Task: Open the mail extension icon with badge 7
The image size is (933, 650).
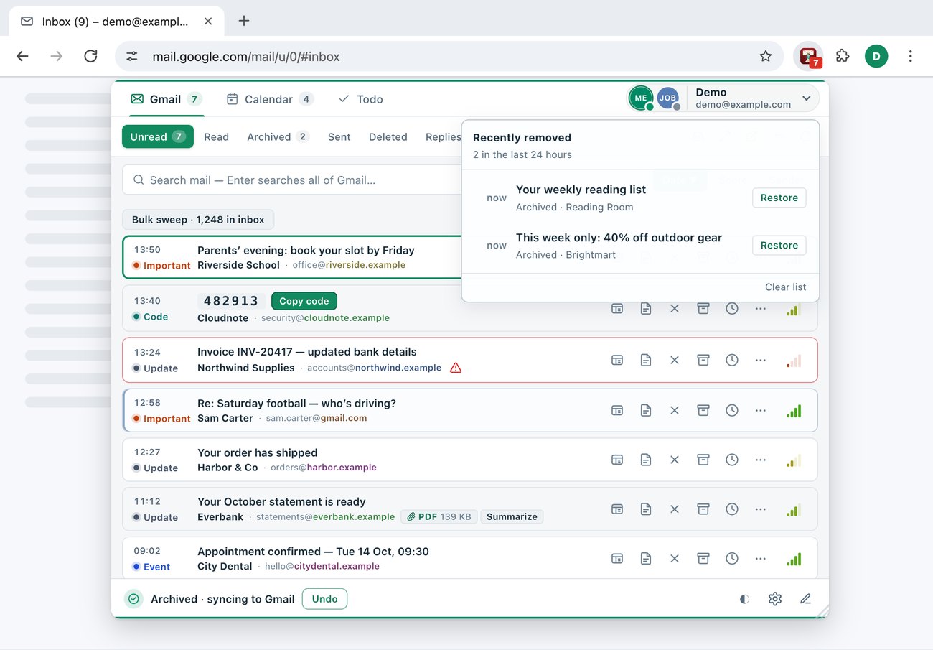Action: [x=809, y=56]
